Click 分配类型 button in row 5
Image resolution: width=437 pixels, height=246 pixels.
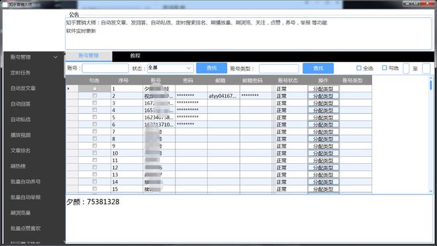coord(323,118)
